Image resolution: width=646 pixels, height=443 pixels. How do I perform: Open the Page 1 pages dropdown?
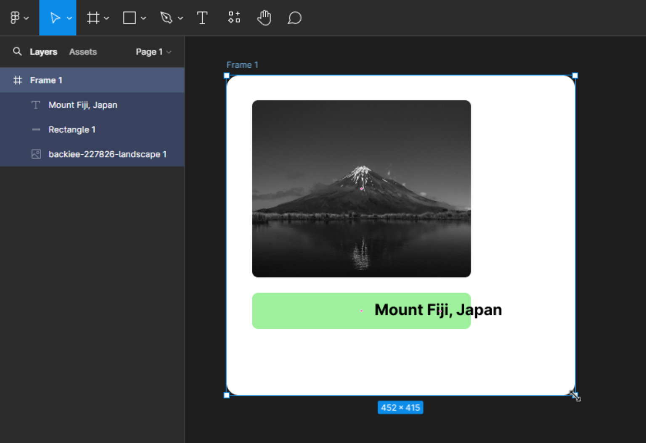(x=154, y=52)
